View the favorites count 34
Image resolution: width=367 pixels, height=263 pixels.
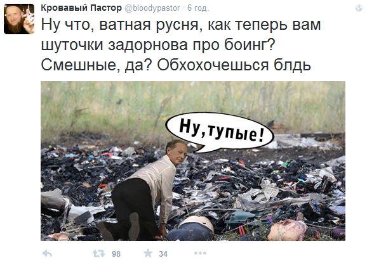163,254
